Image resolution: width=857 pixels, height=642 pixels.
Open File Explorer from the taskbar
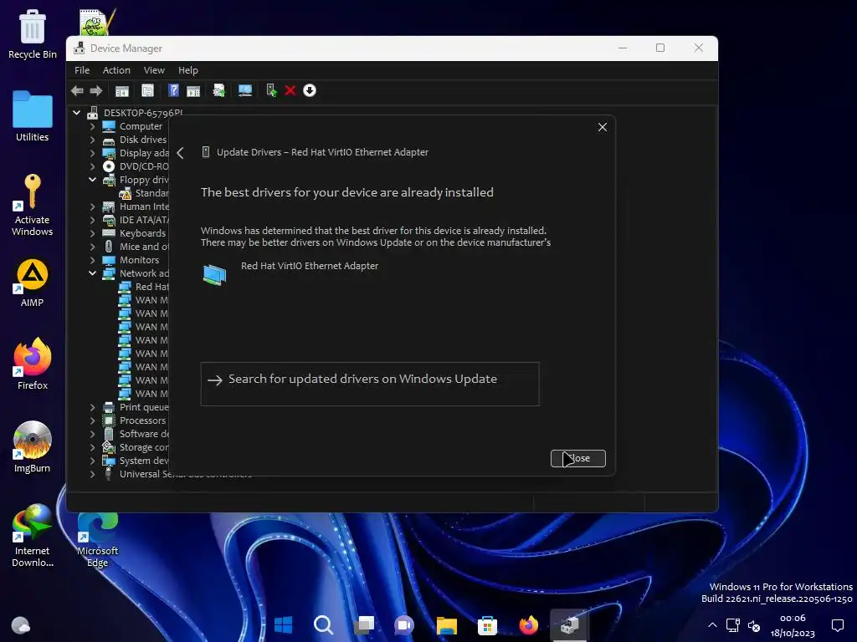tap(447, 625)
